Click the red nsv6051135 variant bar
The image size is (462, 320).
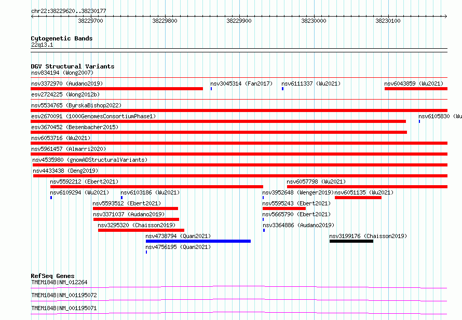(358, 198)
